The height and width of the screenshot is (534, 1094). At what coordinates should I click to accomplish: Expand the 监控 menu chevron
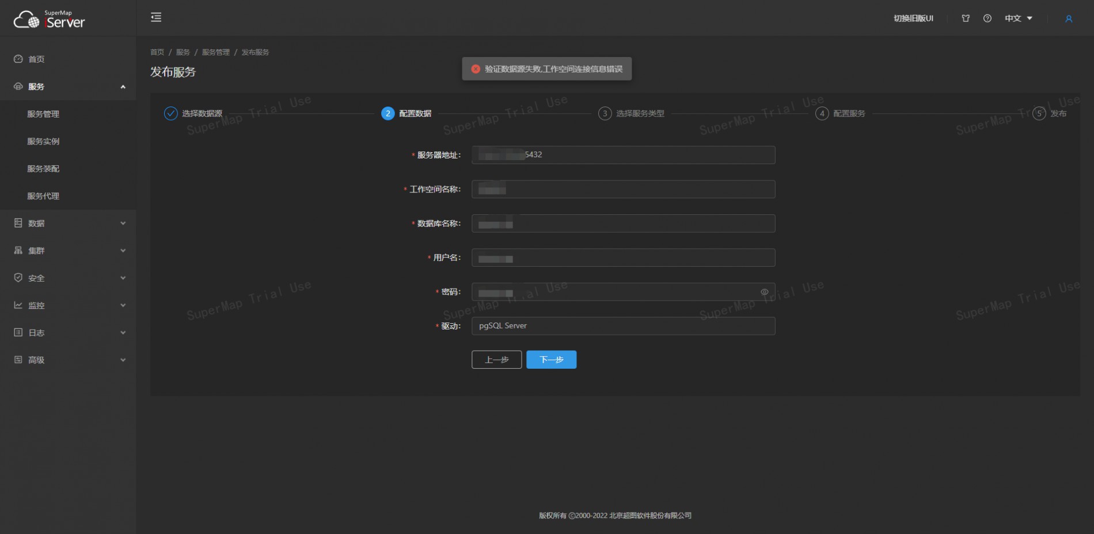point(123,305)
